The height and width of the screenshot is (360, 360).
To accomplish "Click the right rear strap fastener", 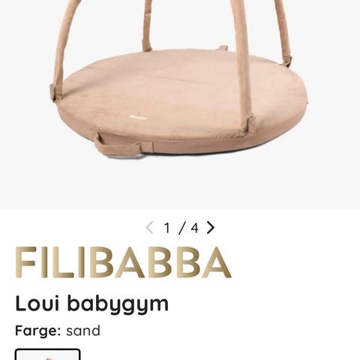I will click(288, 61).
